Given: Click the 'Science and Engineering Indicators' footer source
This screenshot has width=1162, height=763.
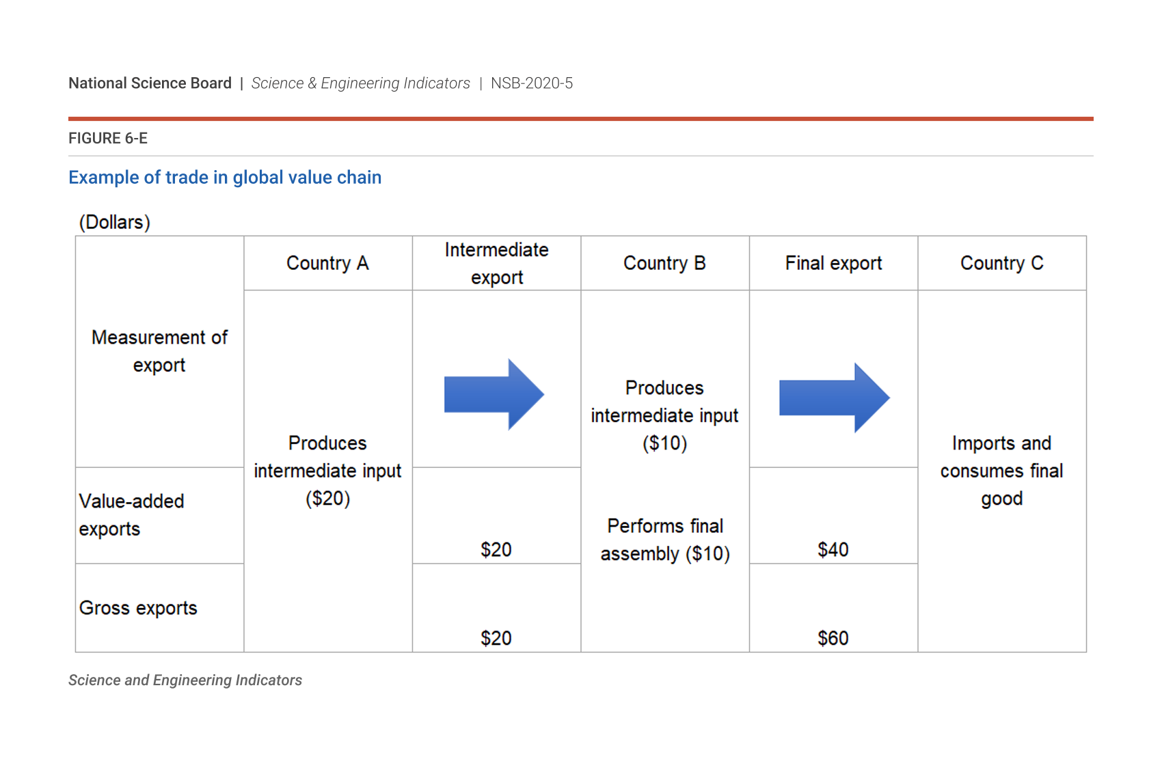Looking at the screenshot, I should point(185,680).
